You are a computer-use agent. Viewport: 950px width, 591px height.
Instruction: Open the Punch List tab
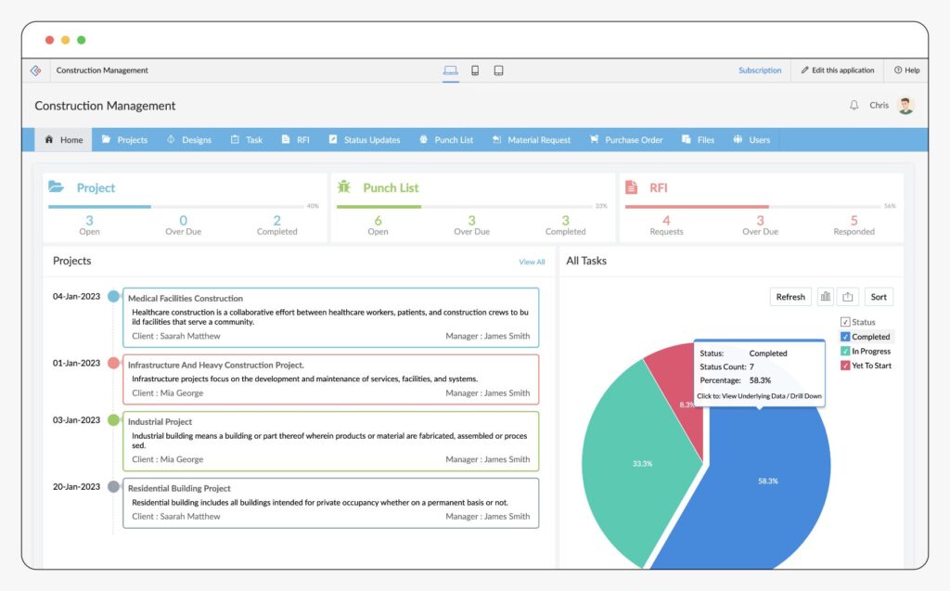click(446, 140)
